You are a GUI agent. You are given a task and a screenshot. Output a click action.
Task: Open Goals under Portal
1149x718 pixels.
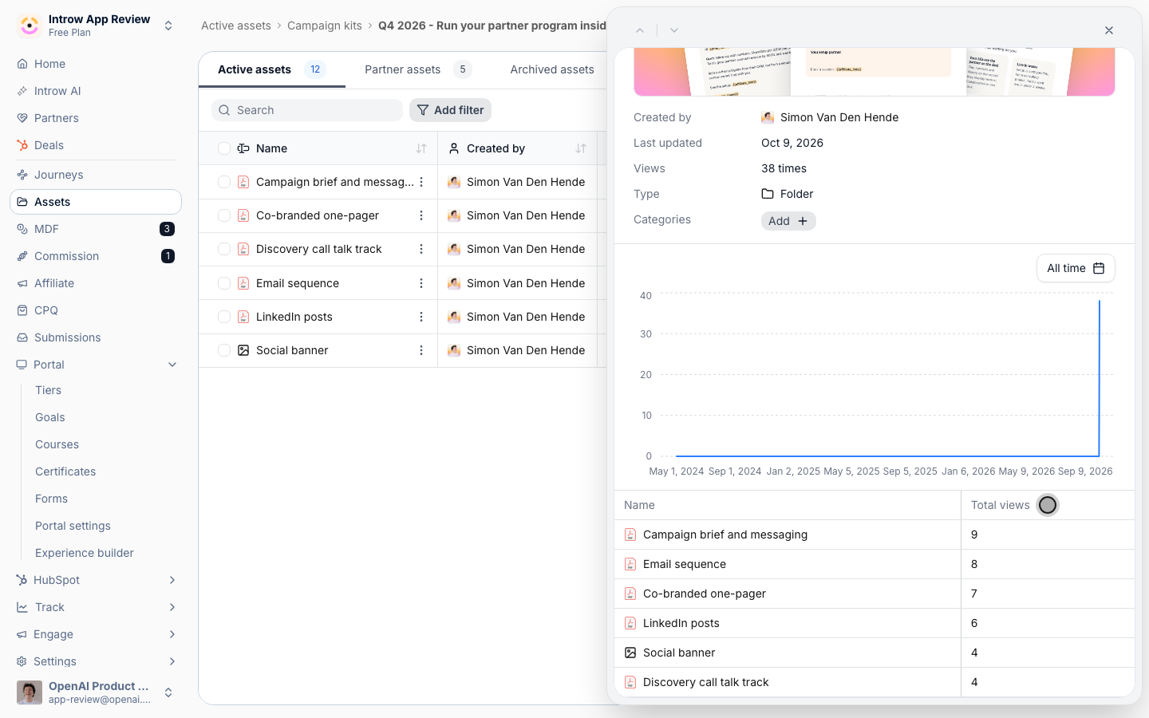point(50,417)
